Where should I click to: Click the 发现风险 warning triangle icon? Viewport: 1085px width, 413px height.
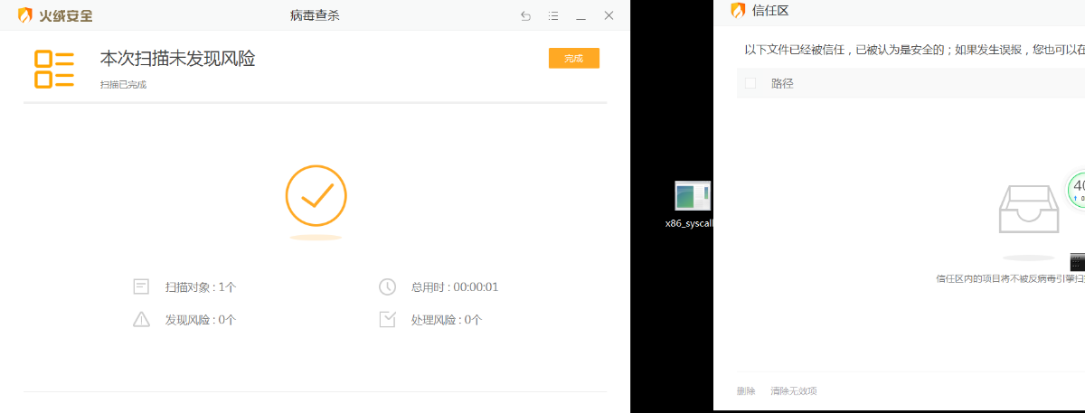tap(141, 319)
